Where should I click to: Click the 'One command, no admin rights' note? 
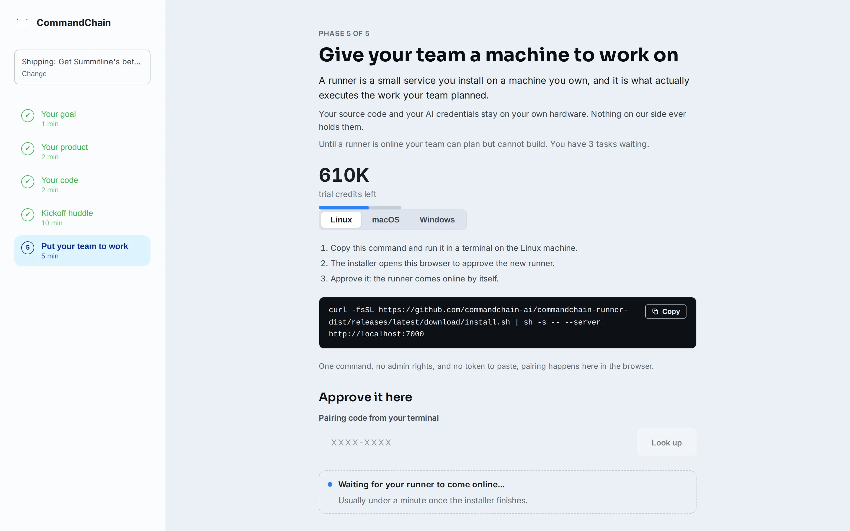486,366
